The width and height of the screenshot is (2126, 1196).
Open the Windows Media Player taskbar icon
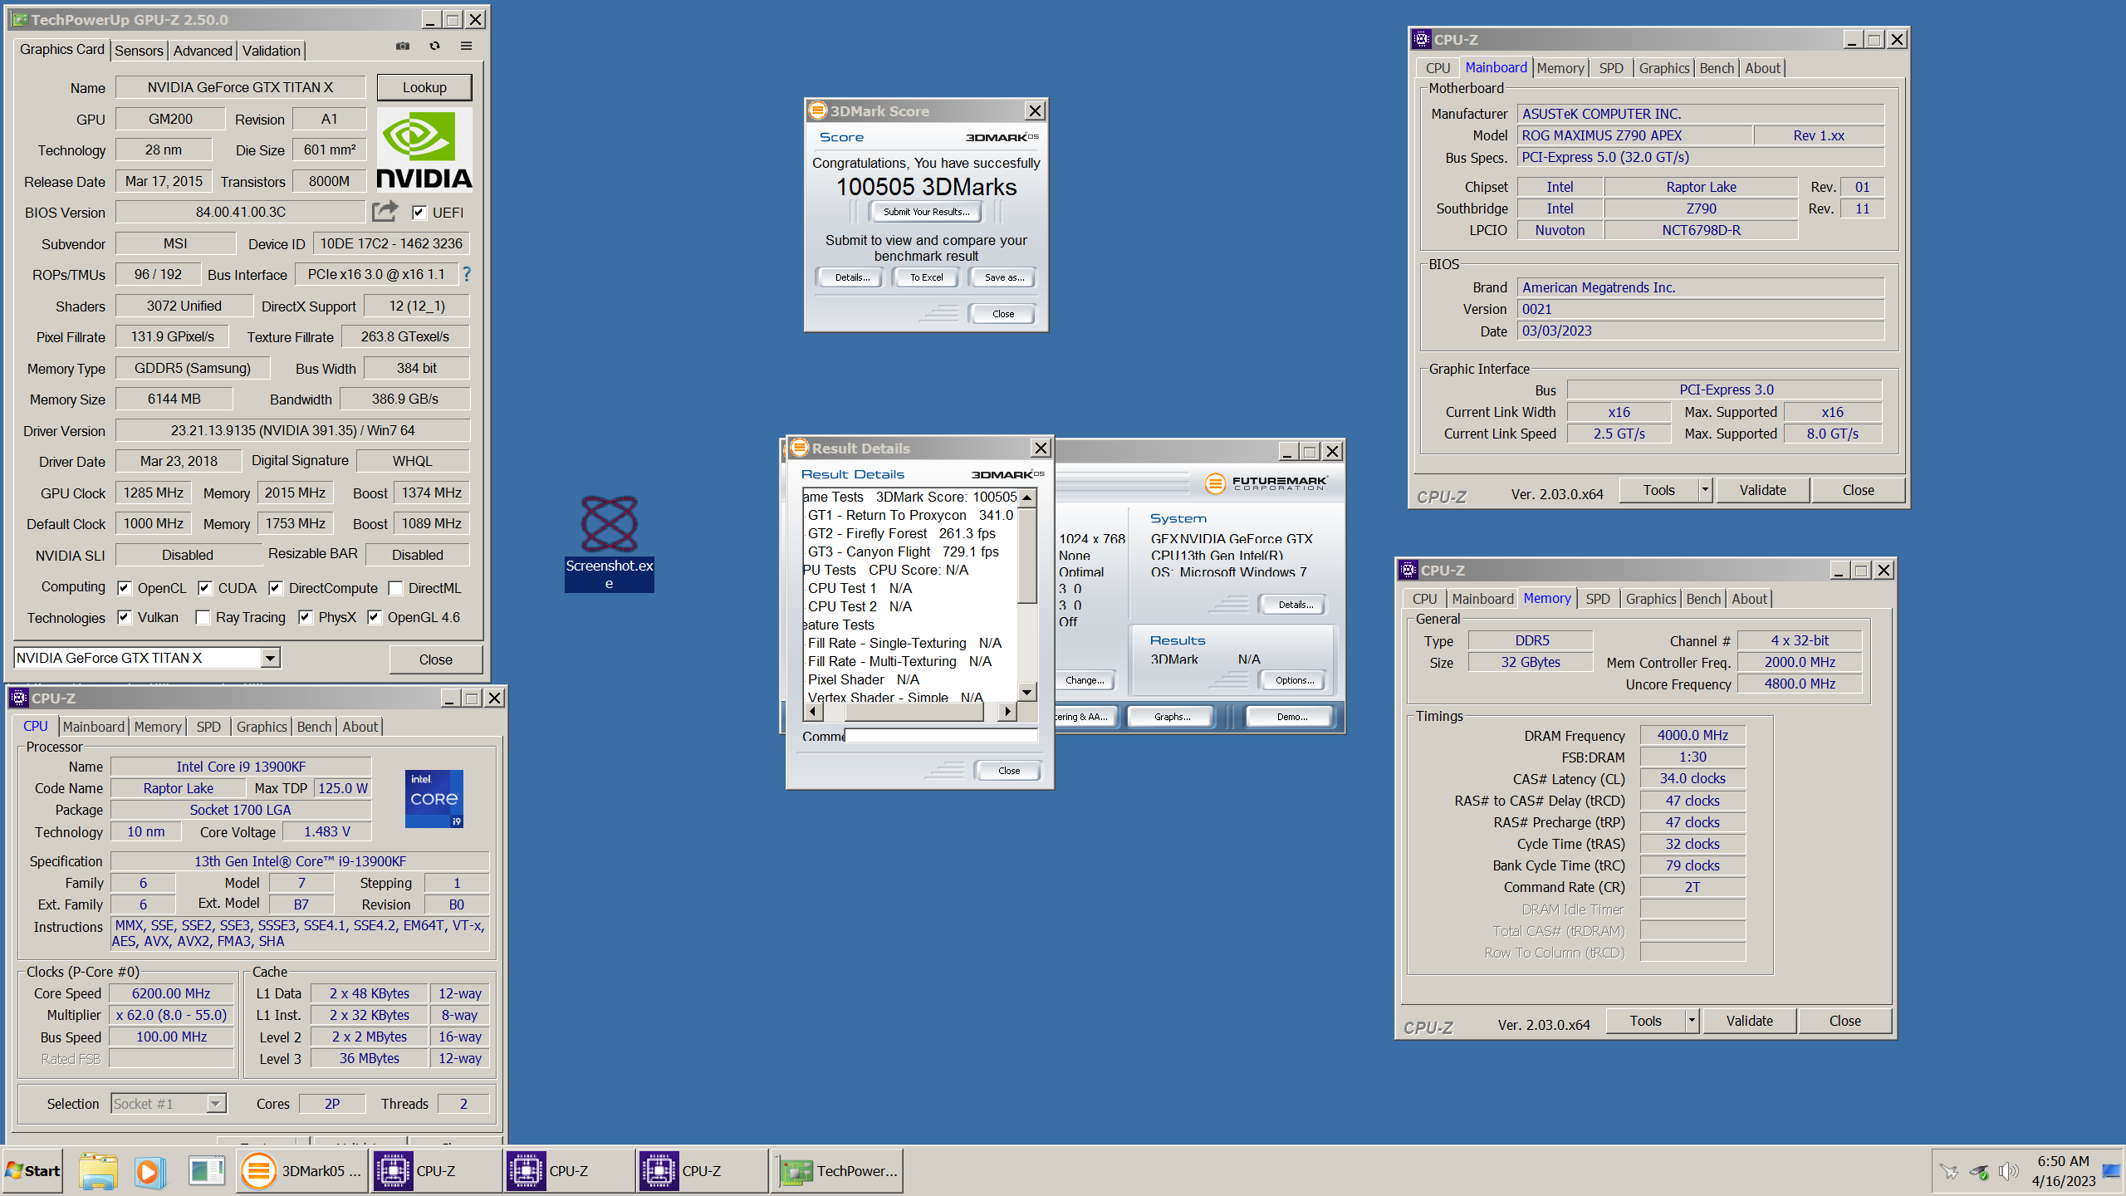(x=150, y=1171)
